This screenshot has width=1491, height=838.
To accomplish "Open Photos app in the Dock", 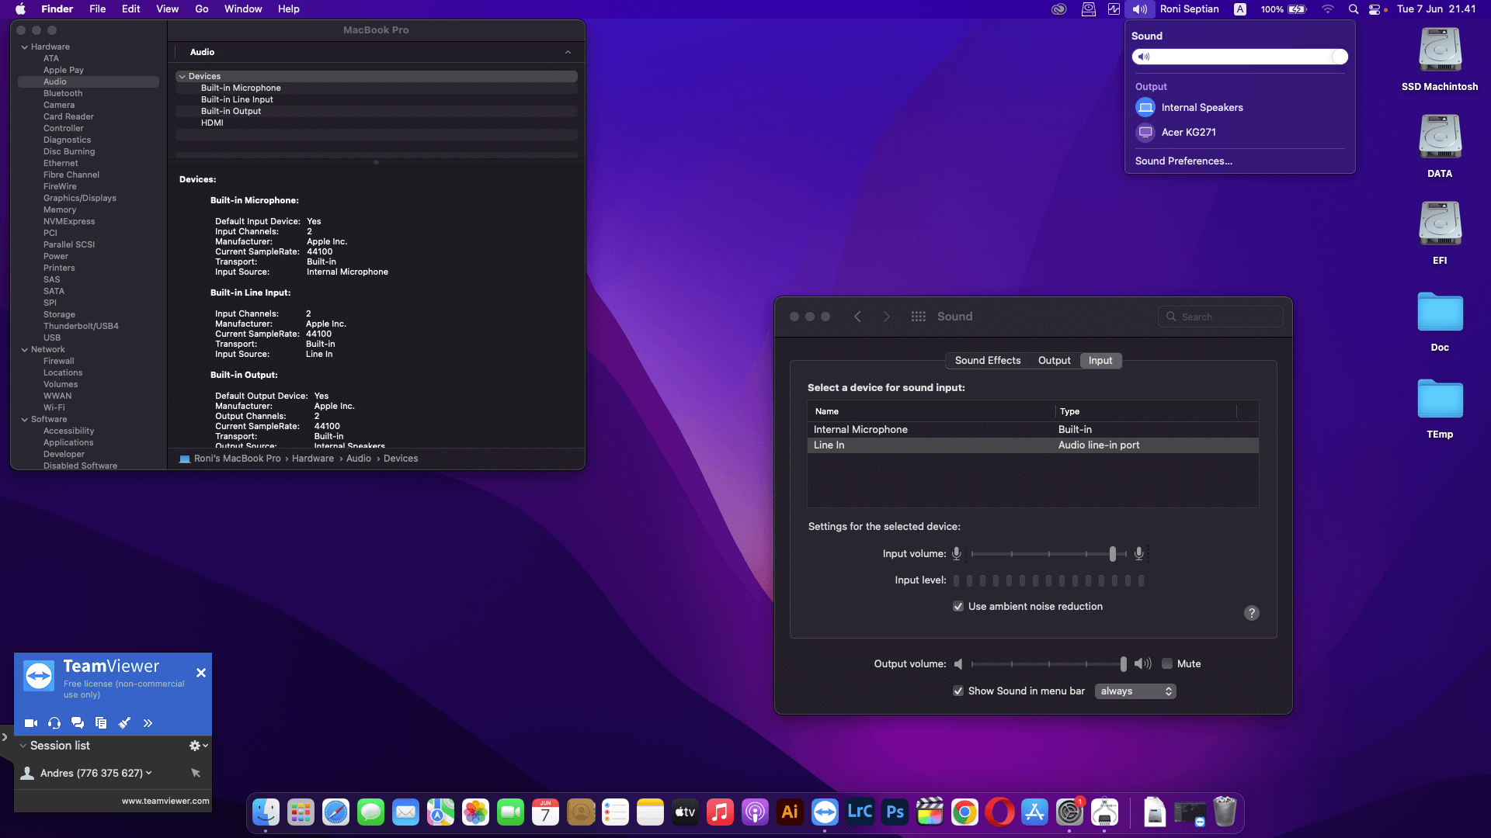I will coord(475,812).
